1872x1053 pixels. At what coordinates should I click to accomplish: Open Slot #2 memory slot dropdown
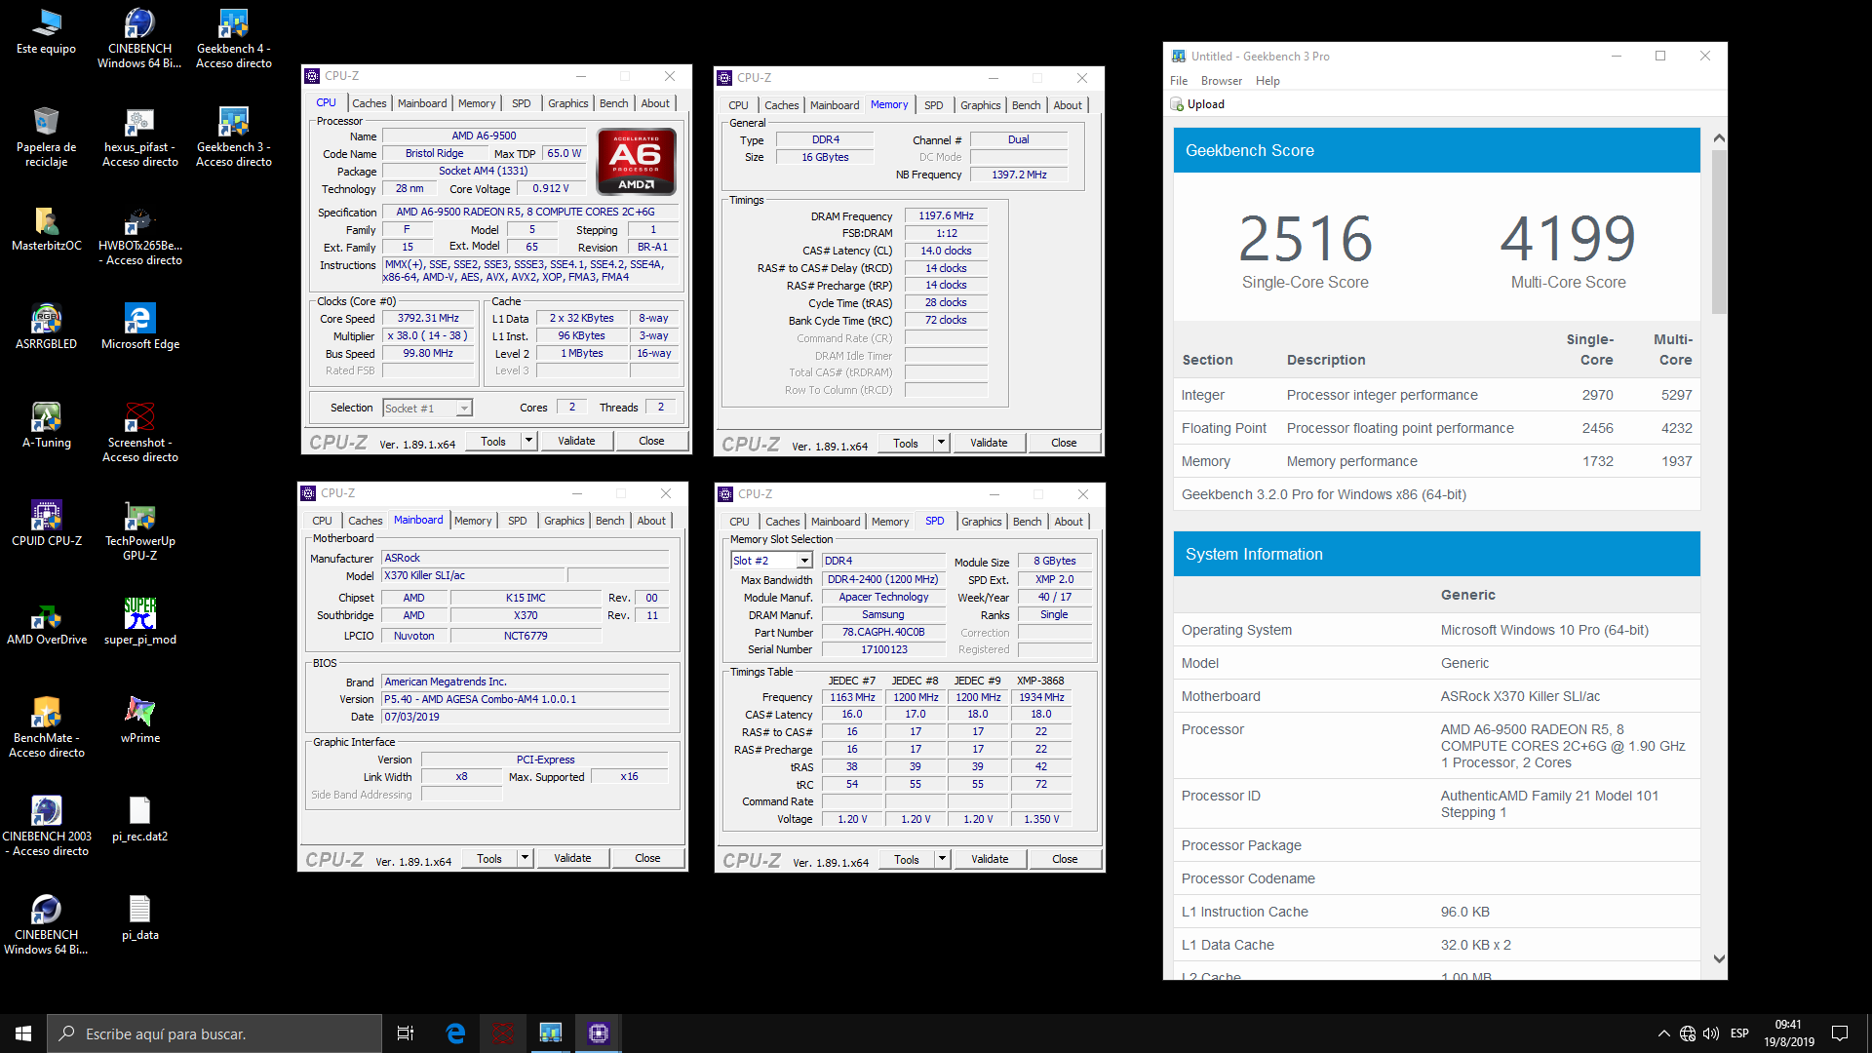771,561
